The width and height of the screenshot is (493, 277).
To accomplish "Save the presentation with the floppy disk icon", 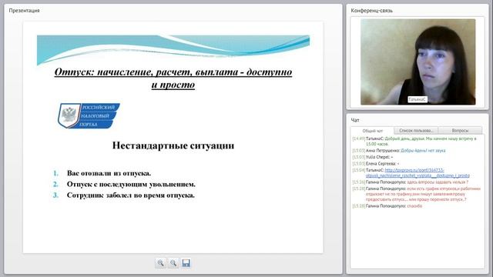I will (x=186, y=263).
